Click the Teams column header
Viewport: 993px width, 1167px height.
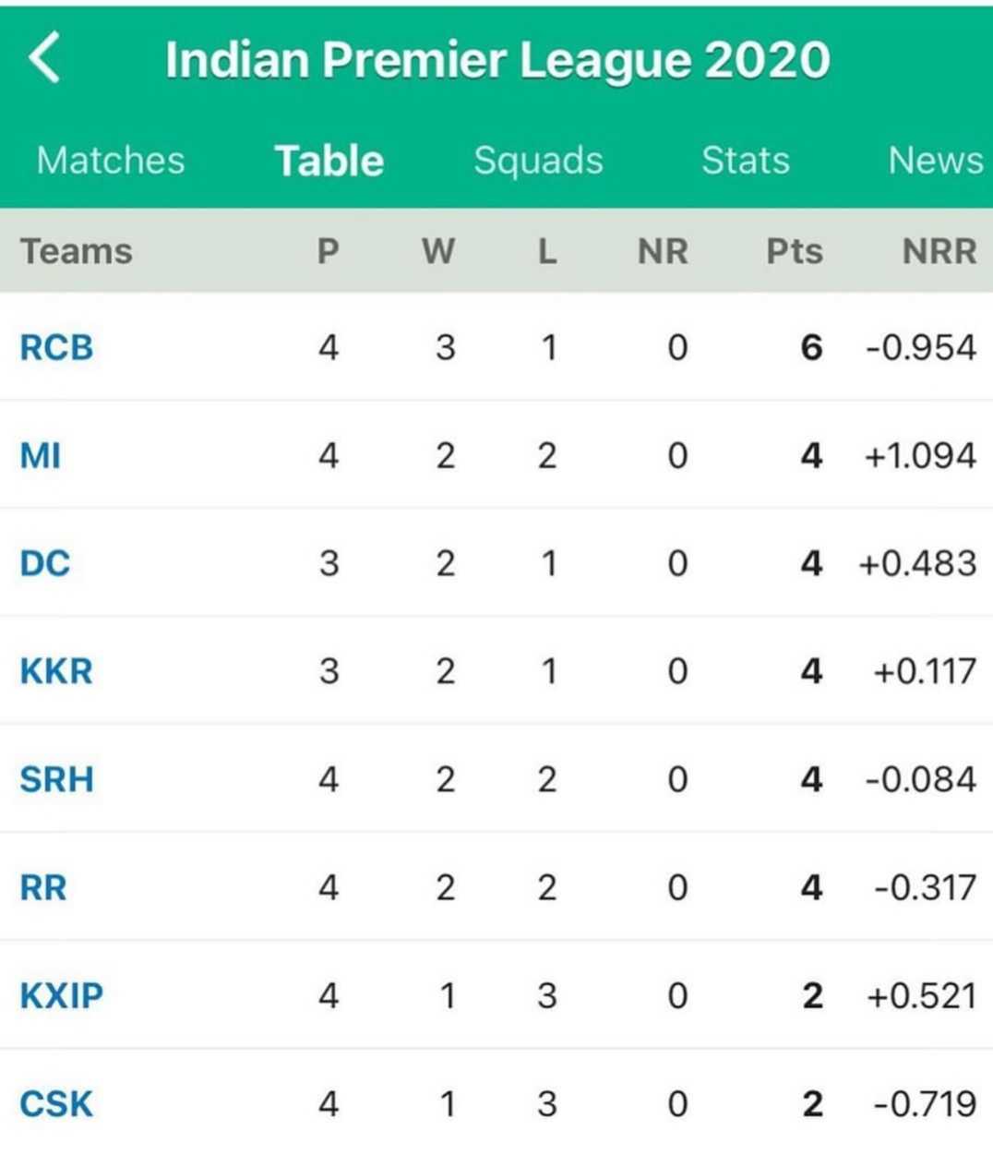click(77, 251)
